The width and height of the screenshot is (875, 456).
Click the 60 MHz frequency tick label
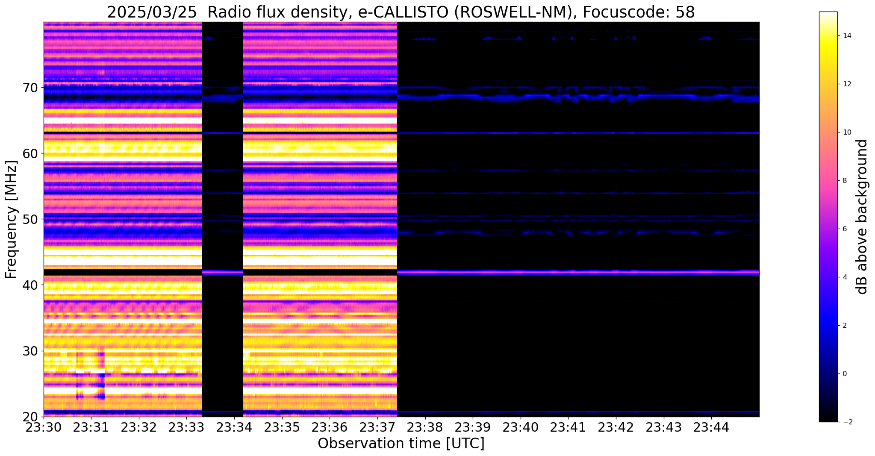tap(30, 153)
